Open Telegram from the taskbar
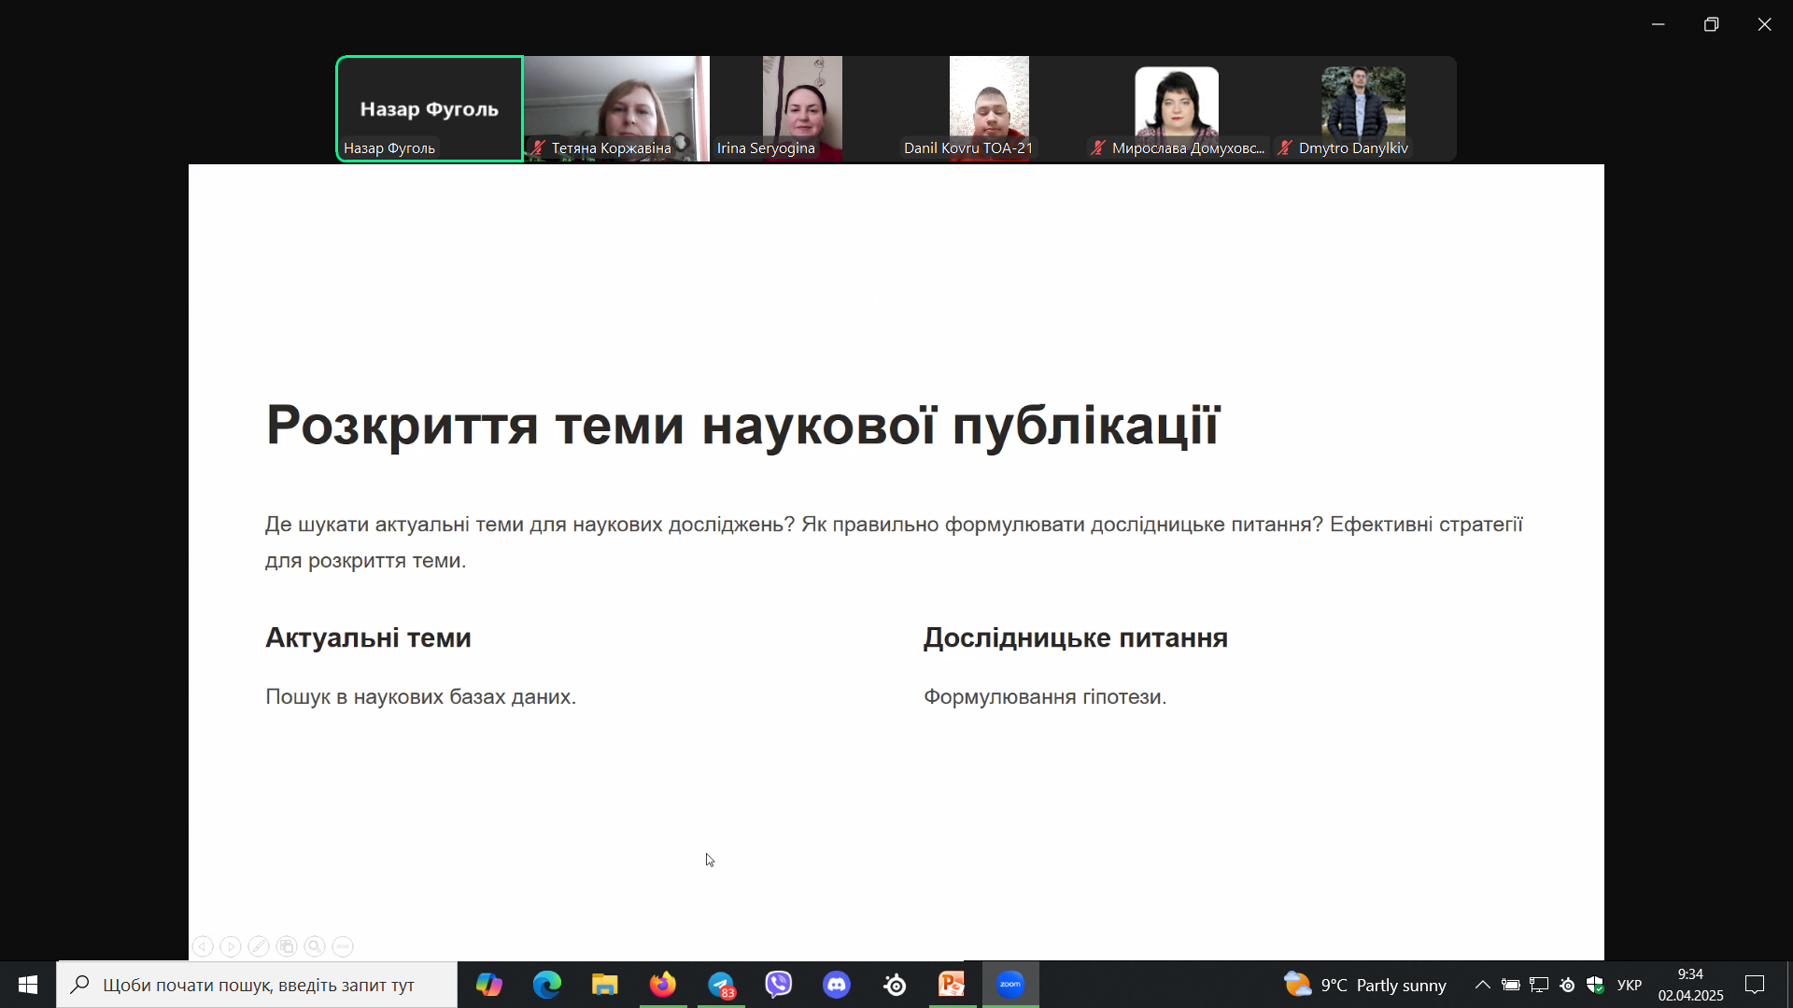This screenshot has width=1793, height=1008. 721,985
